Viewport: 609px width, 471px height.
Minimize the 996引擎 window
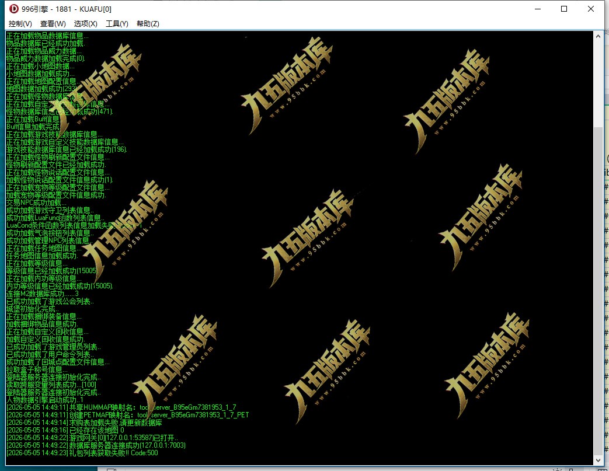pos(538,9)
